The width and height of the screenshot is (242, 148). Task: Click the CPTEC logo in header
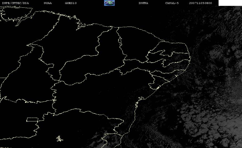[x=109, y=3]
